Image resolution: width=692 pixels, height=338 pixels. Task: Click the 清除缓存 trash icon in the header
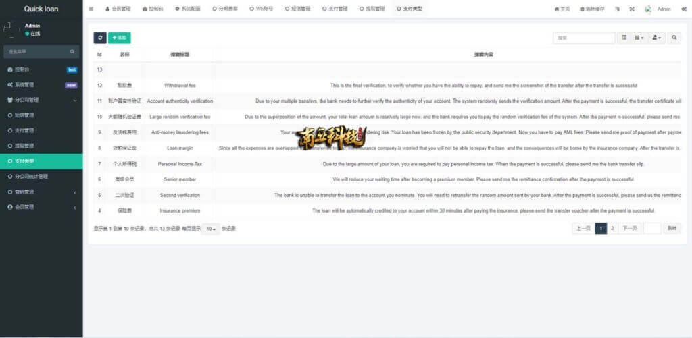583,9
